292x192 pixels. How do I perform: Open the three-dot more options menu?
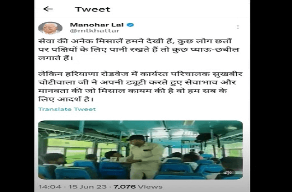tap(238, 27)
